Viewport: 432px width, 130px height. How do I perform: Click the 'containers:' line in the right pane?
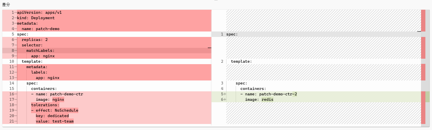coord(253,89)
